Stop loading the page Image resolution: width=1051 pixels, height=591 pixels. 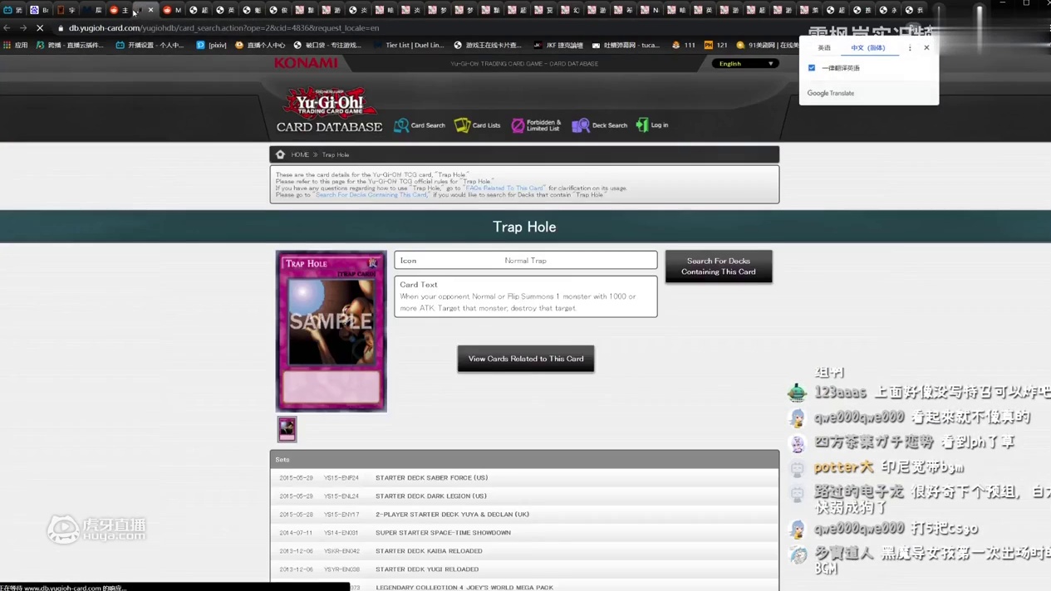40,27
